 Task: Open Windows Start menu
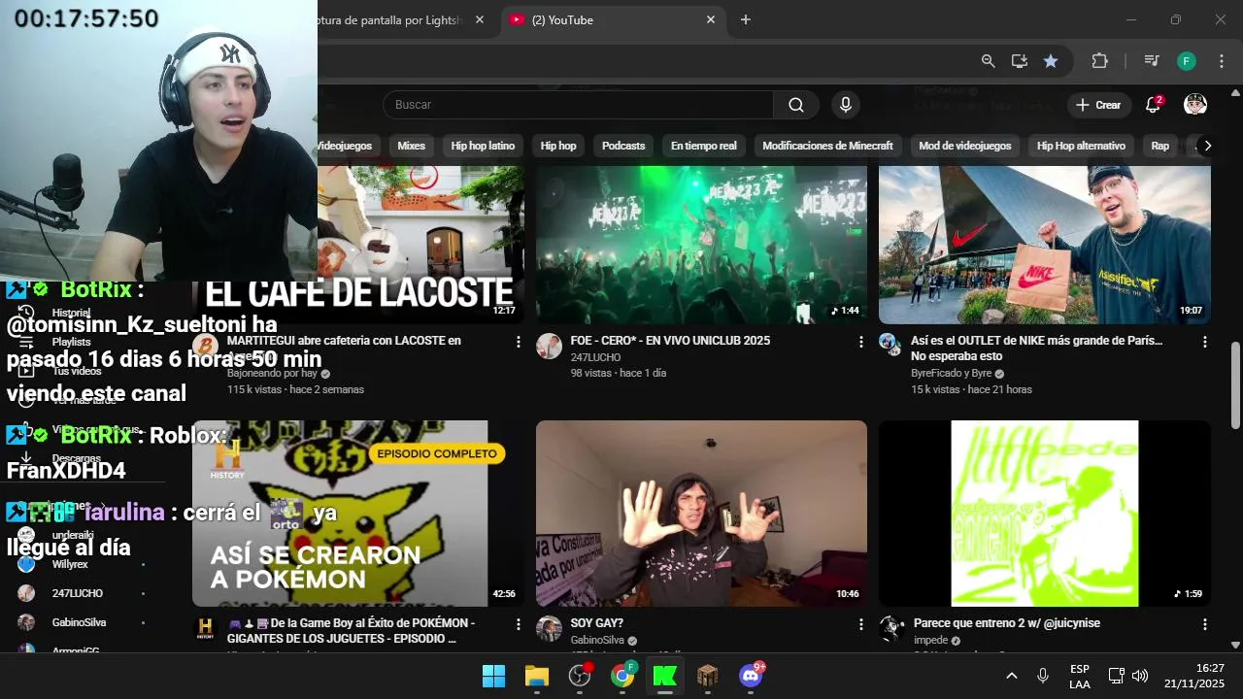coord(493,676)
